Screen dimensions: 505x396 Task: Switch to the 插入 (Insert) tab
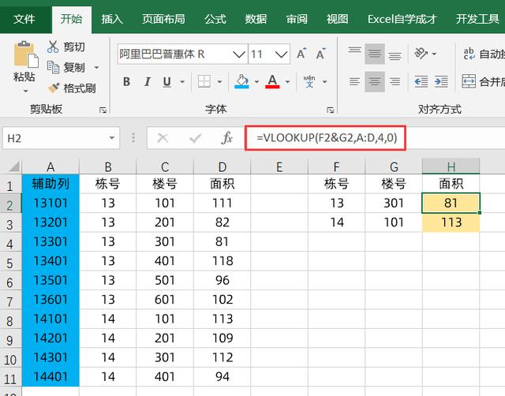click(x=112, y=19)
